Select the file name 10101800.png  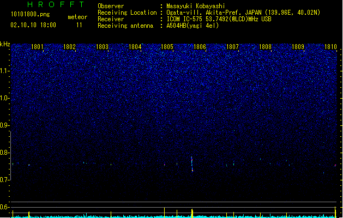click(31, 15)
